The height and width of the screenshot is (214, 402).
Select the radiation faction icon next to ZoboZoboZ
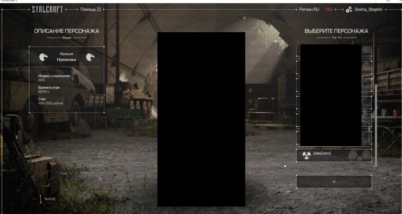pos(306,155)
